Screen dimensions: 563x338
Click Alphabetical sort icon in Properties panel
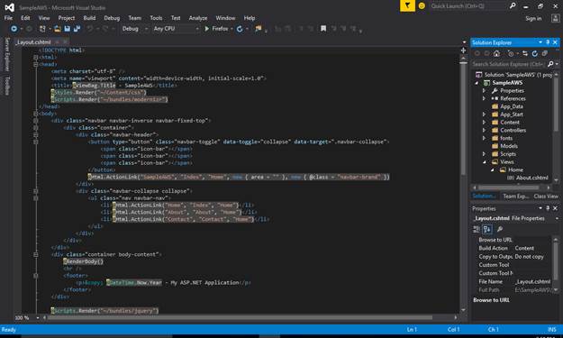(487, 229)
